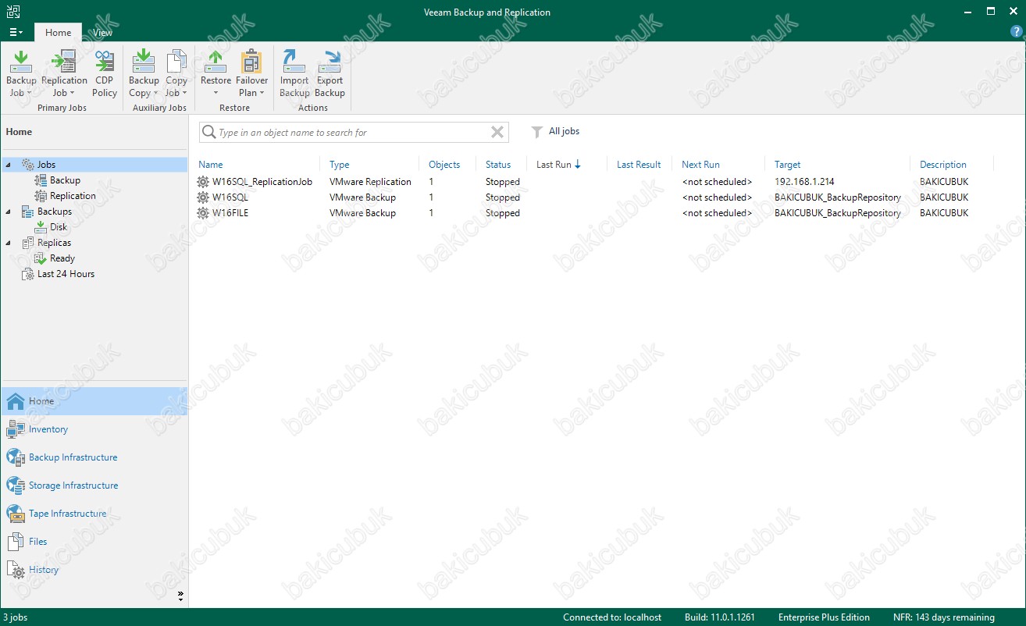Click the Export Backup icon
The width and height of the screenshot is (1026, 626).
click(x=330, y=61)
